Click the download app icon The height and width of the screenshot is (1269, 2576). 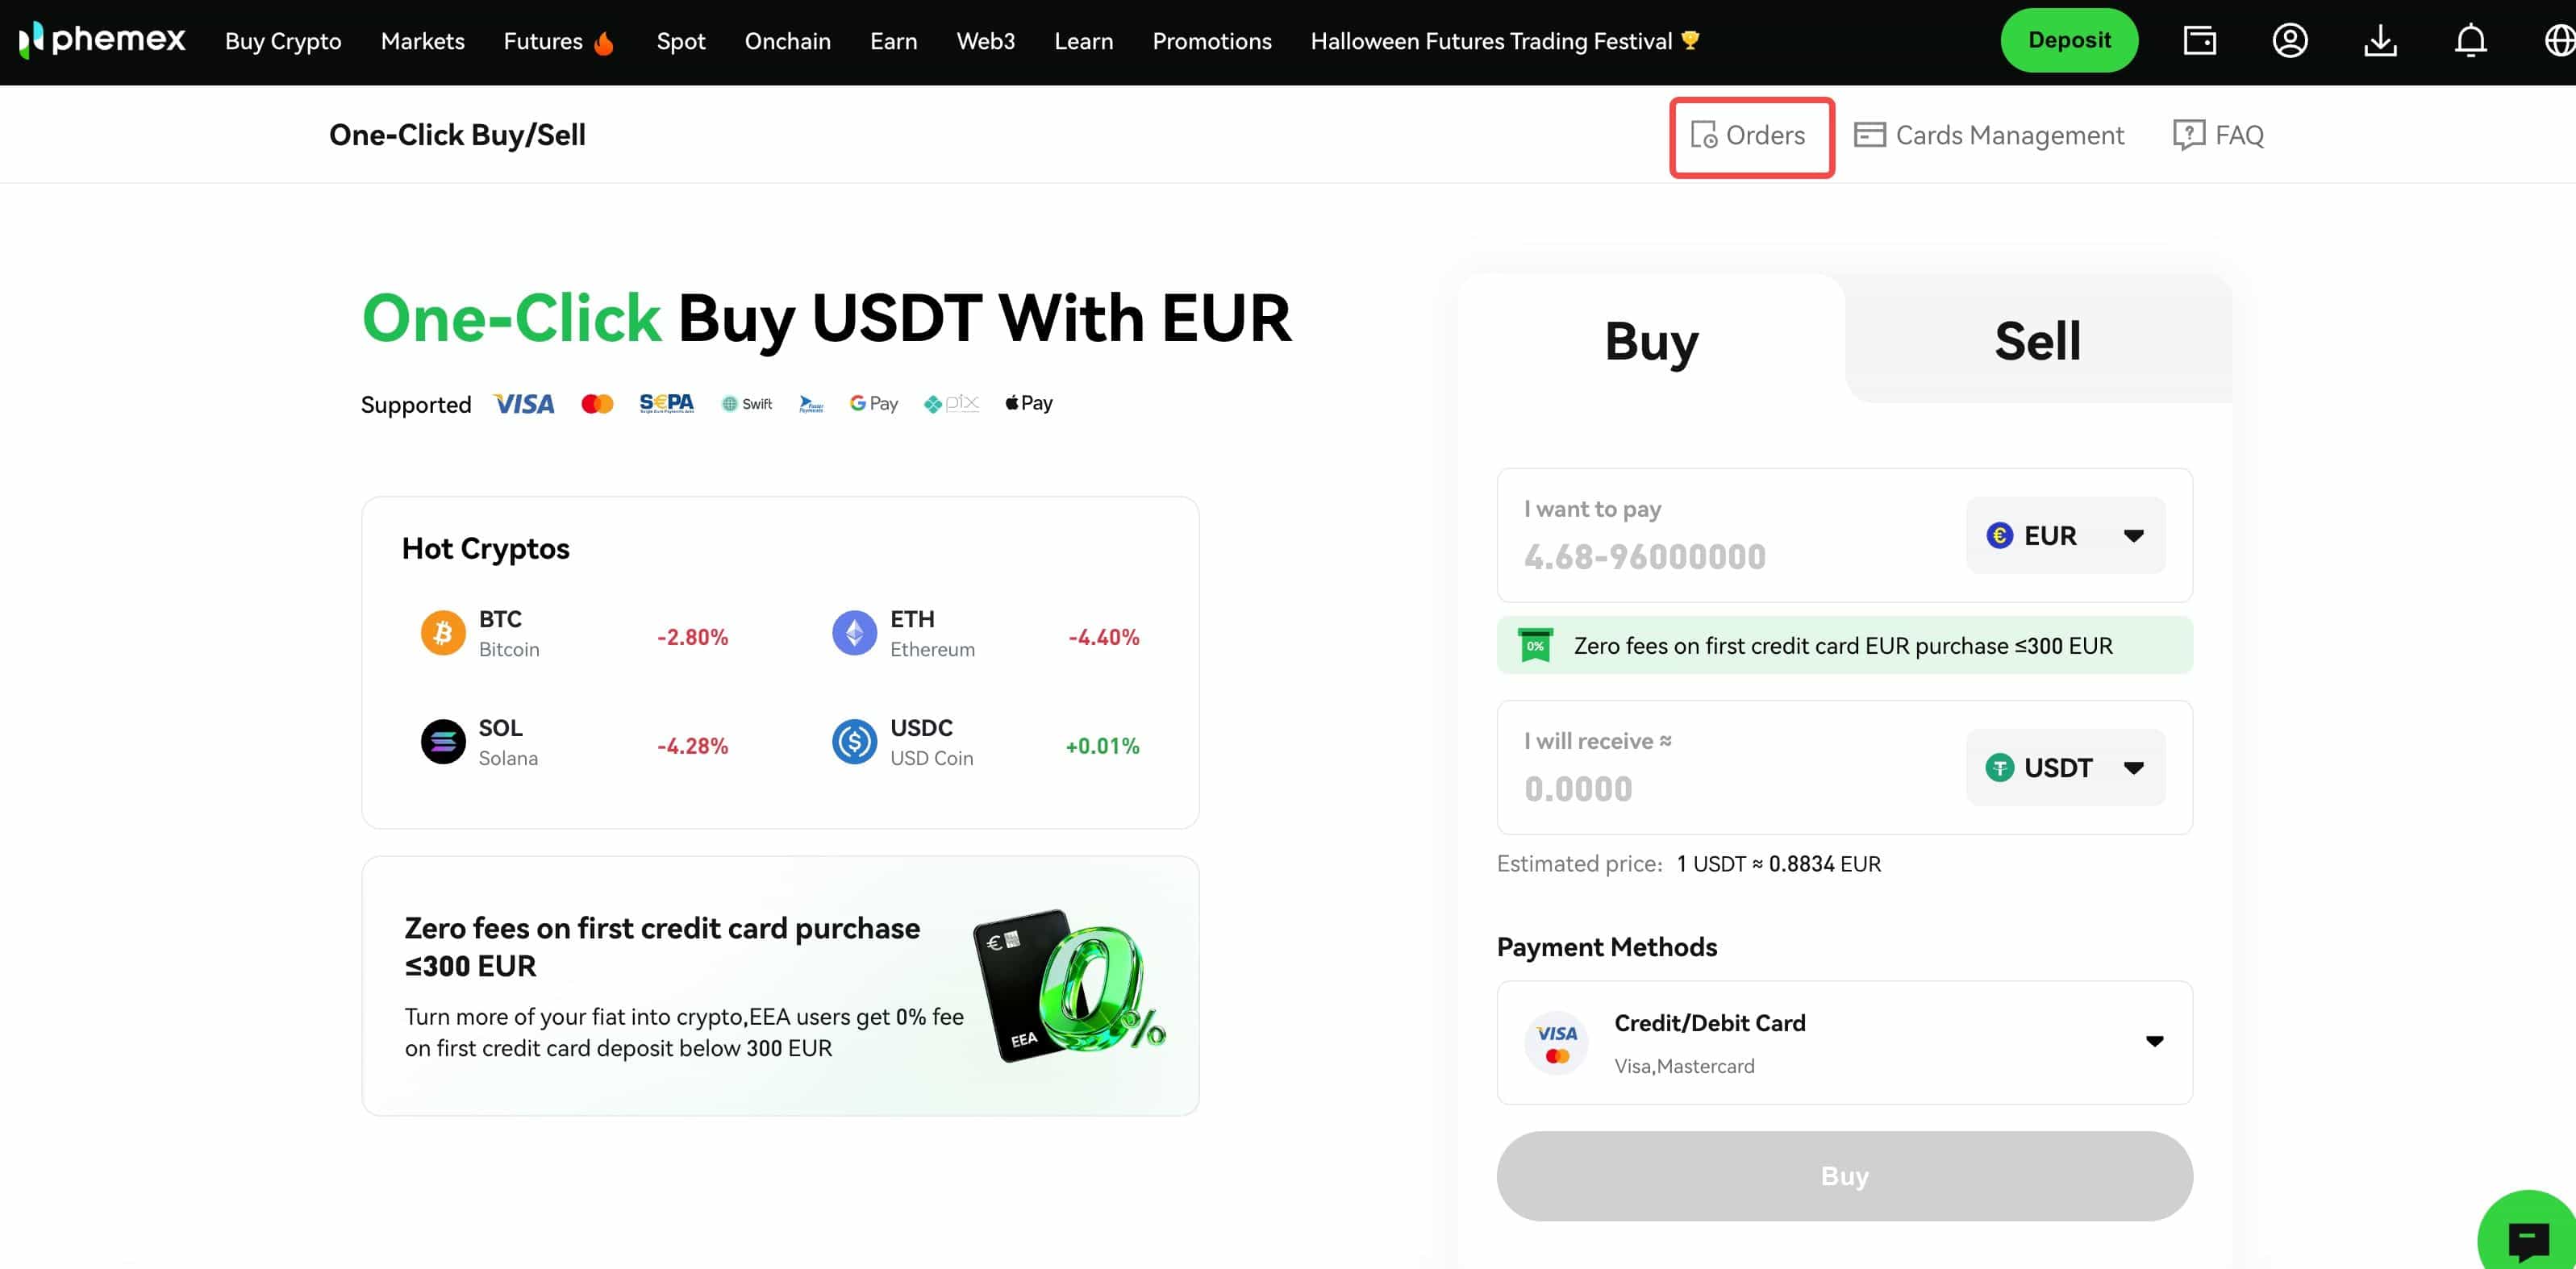coord(2380,41)
